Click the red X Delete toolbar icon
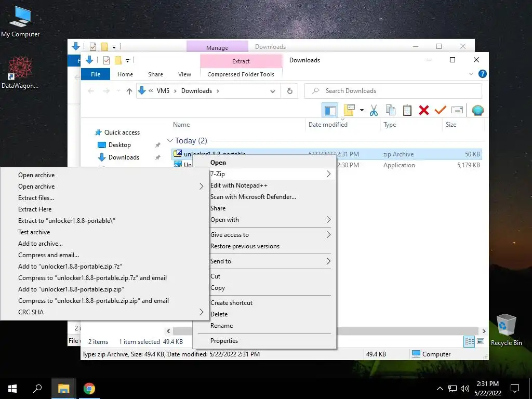 424,110
